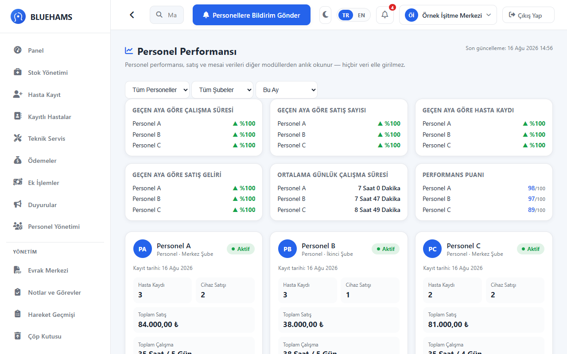
Task: Click the Ödemeler money bag icon
Action: pos(18,160)
